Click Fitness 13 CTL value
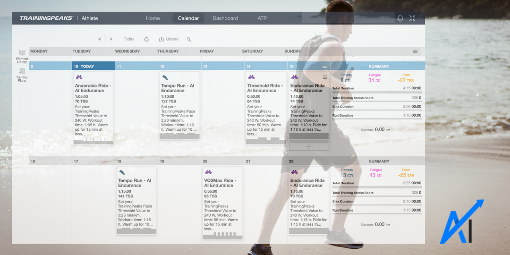 pos(346,175)
